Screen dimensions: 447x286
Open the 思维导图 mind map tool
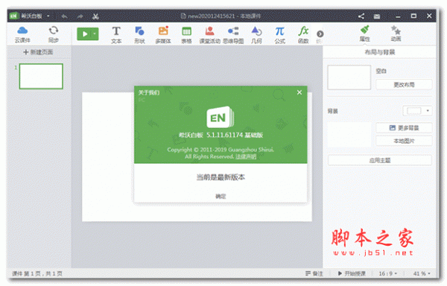233,35
